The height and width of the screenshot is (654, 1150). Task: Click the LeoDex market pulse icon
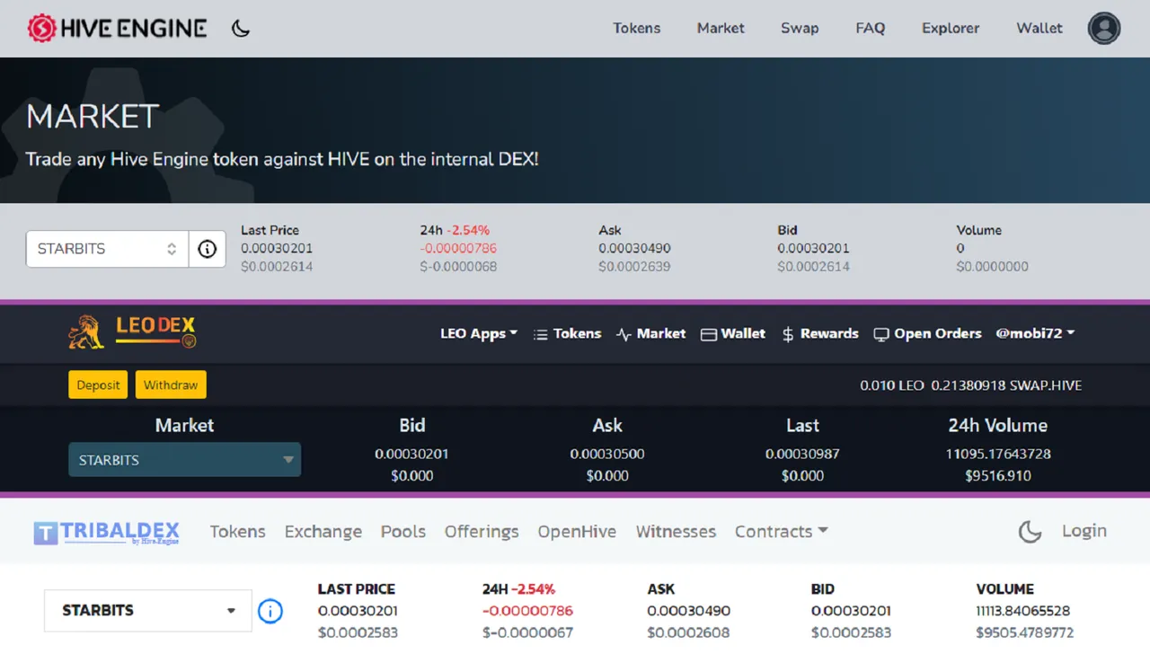(624, 334)
